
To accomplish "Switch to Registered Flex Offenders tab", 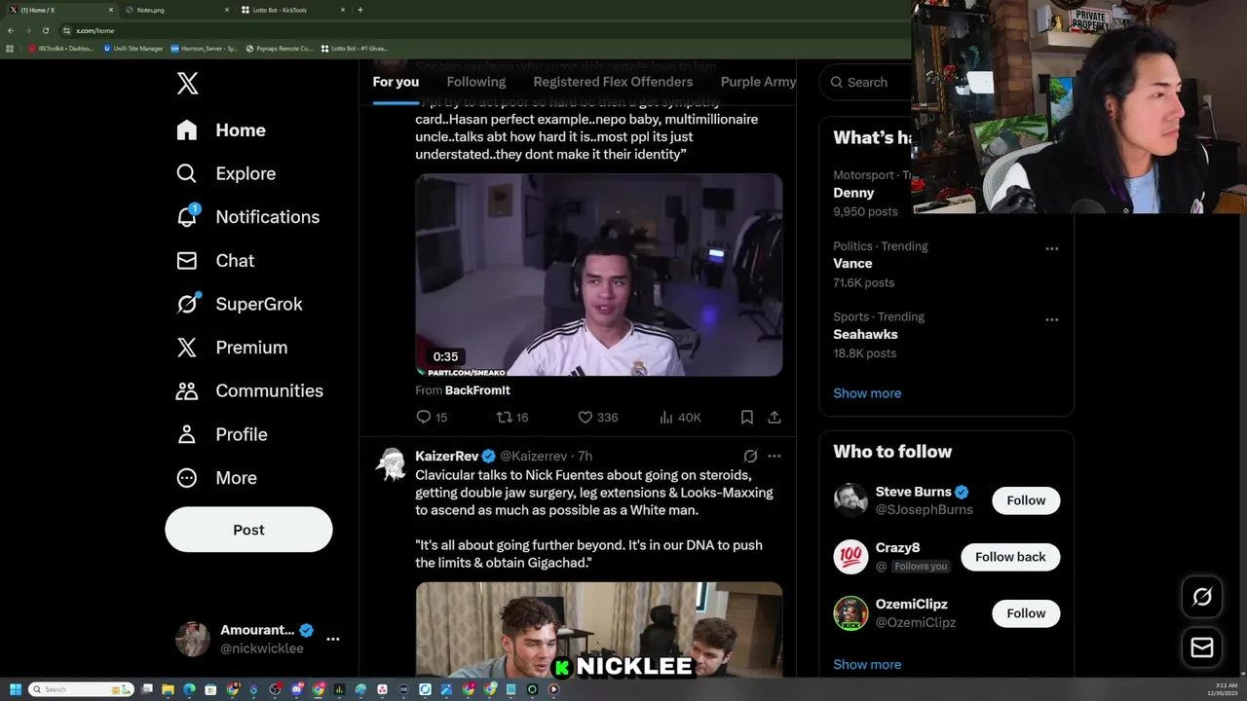I will click(613, 82).
